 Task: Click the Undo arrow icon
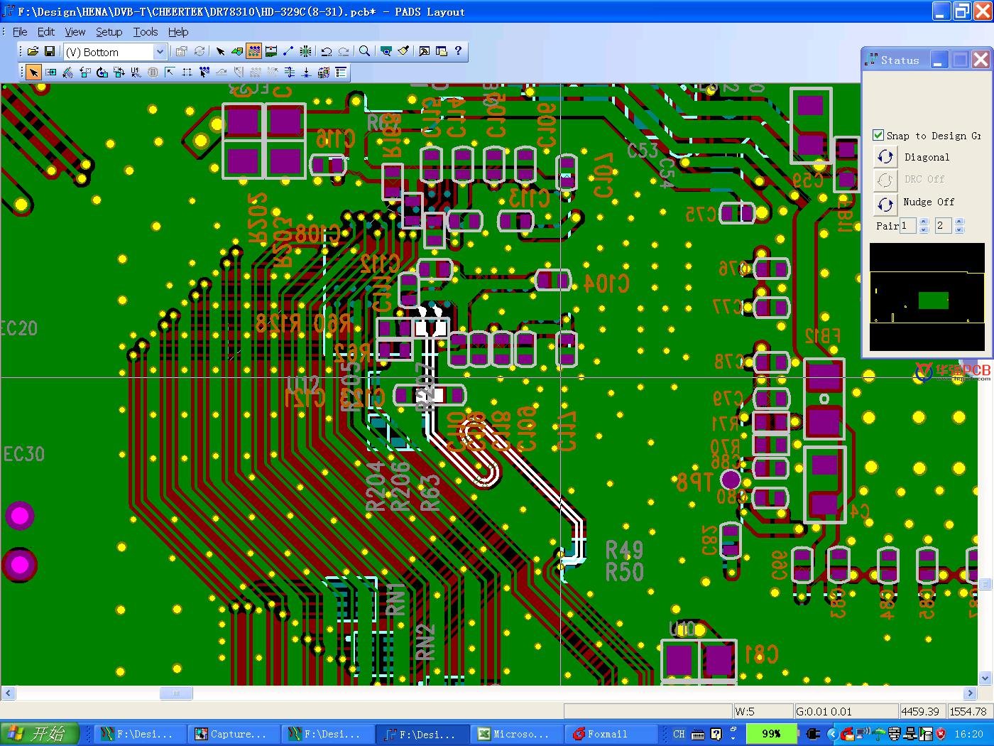click(327, 51)
